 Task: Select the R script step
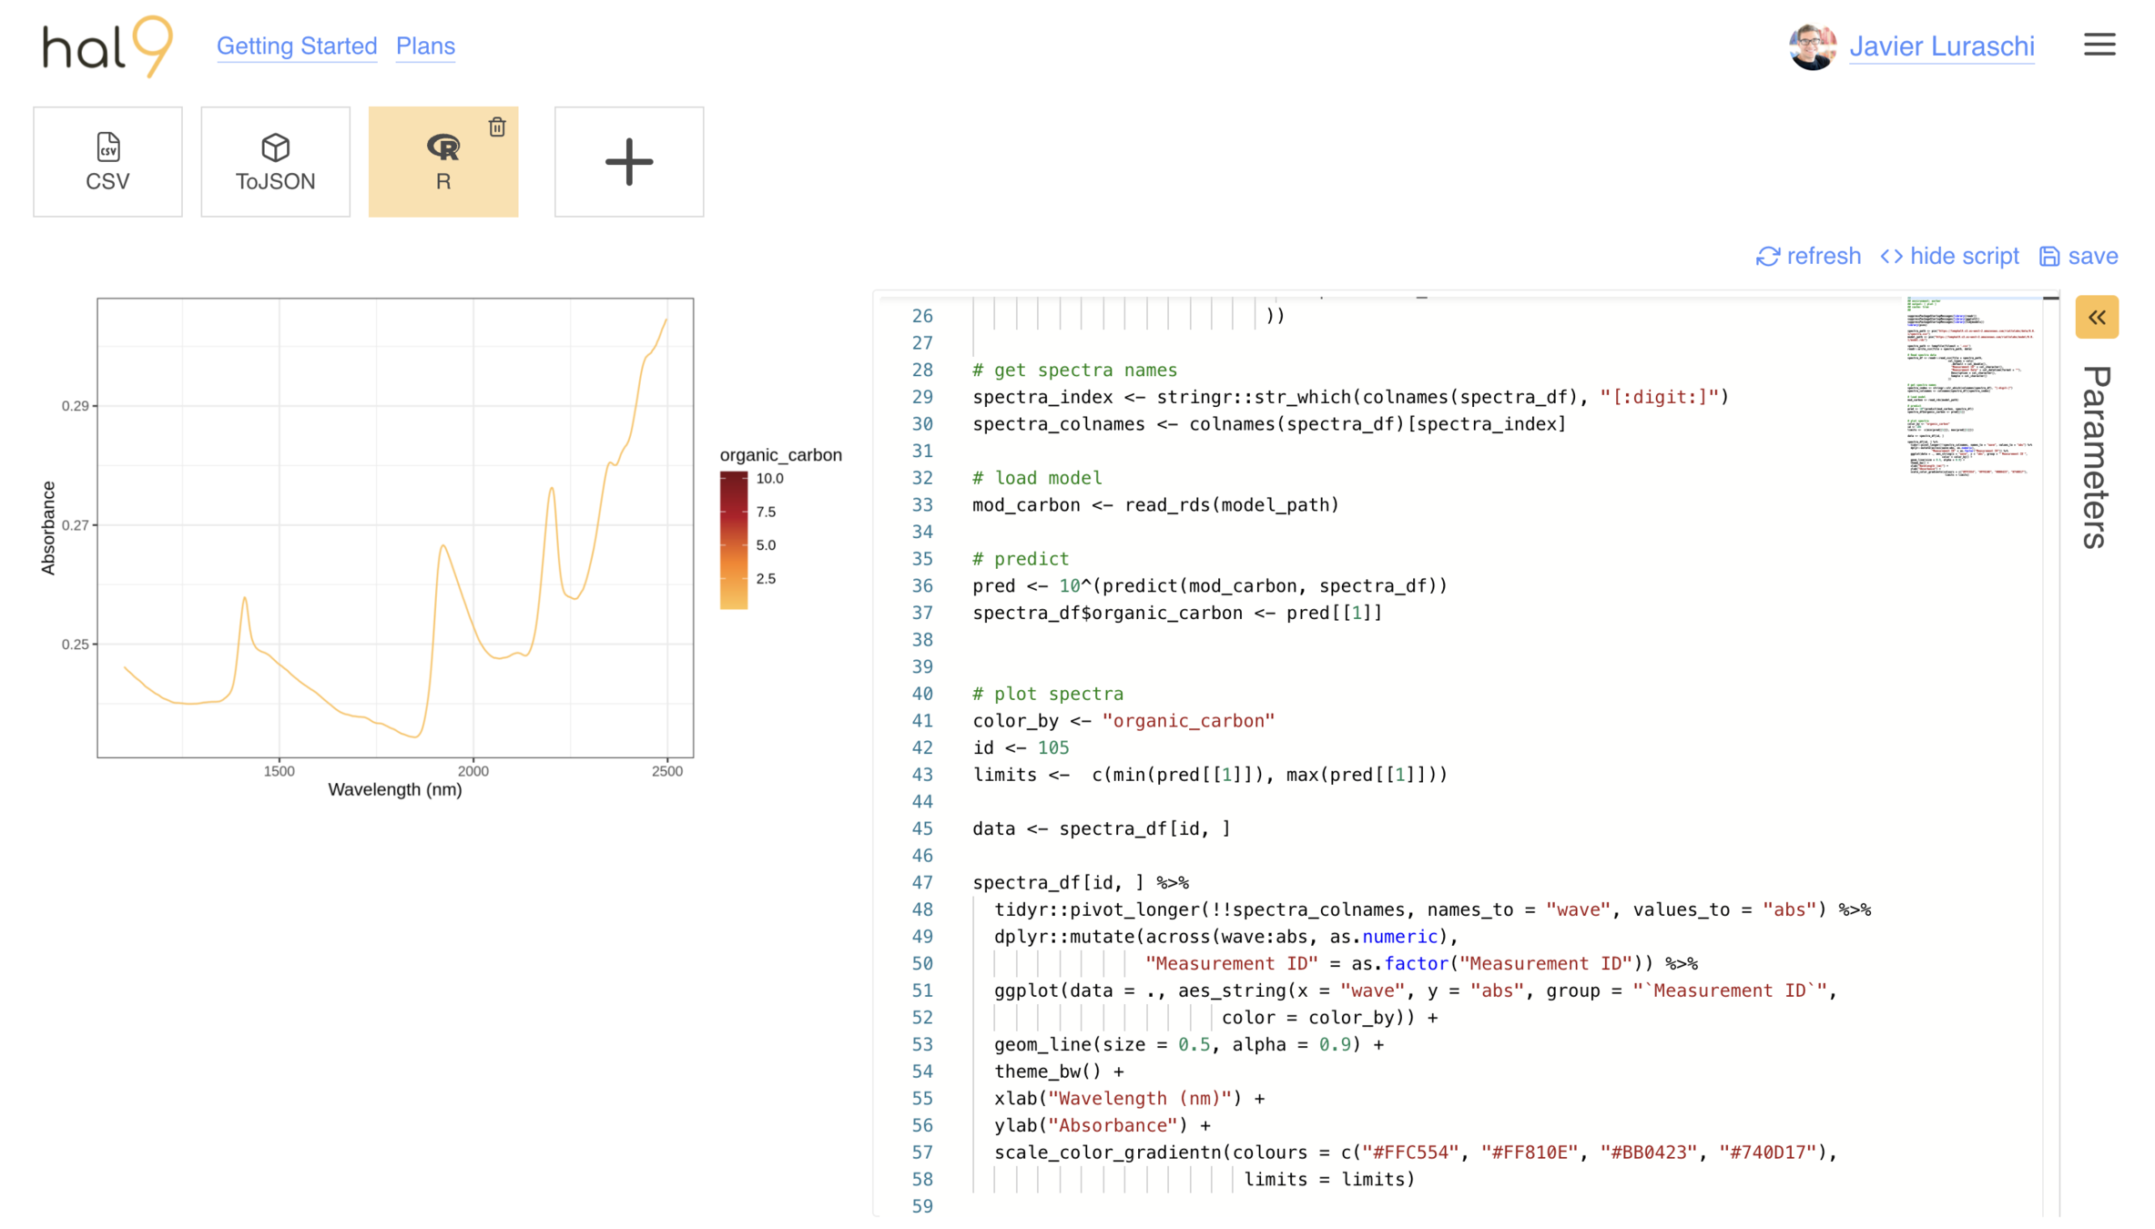pyautogui.click(x=442, y=164)
